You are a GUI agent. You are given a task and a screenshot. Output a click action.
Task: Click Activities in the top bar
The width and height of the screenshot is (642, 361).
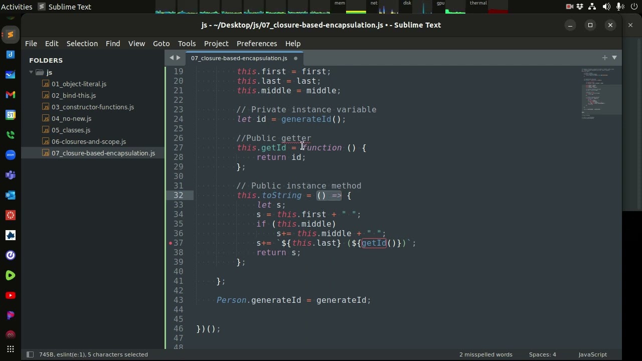[x=17, y=7]
